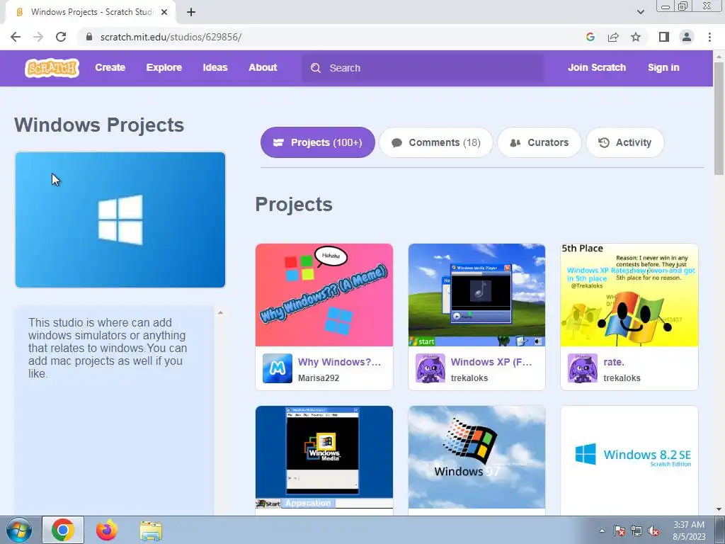Open the Chrome three-dot menu
Image resolution: width=725 pixels, height=544 pixels.
(709, 37)
